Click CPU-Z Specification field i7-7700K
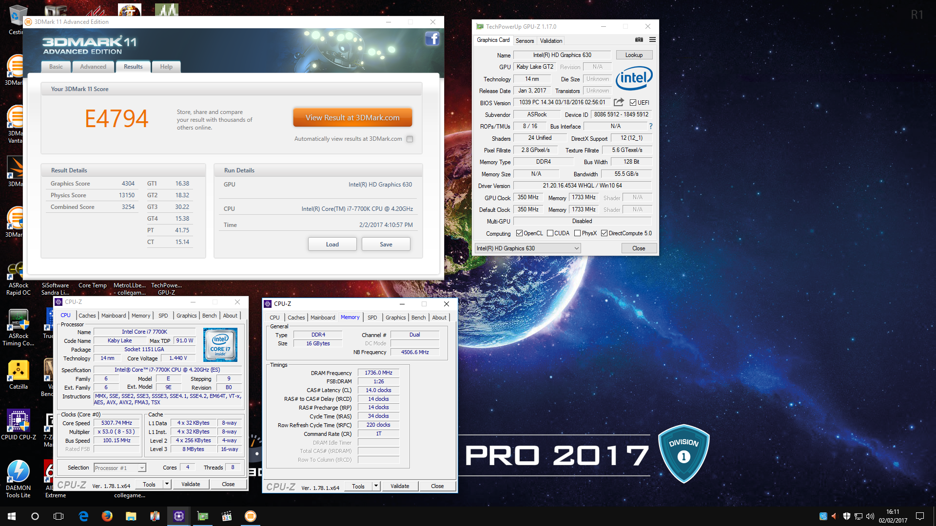This screenshot has width=936, height=526. click(x=167, y=370)
